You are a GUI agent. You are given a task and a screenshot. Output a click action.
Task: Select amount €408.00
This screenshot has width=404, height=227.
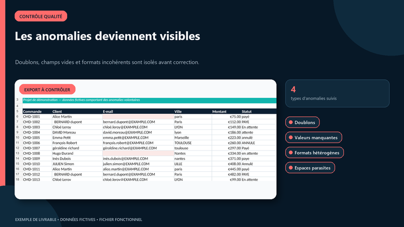[226, 164]
